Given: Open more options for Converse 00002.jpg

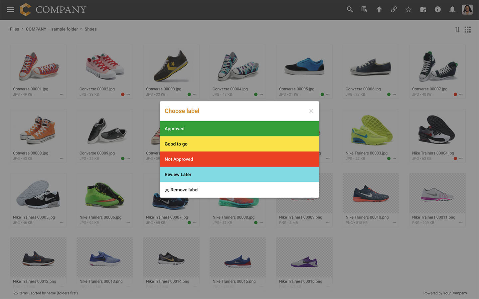Looking at the screenshot, I should 128,94.
